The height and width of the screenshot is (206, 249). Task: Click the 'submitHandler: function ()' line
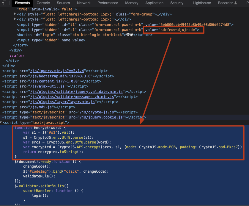point(53,191)
